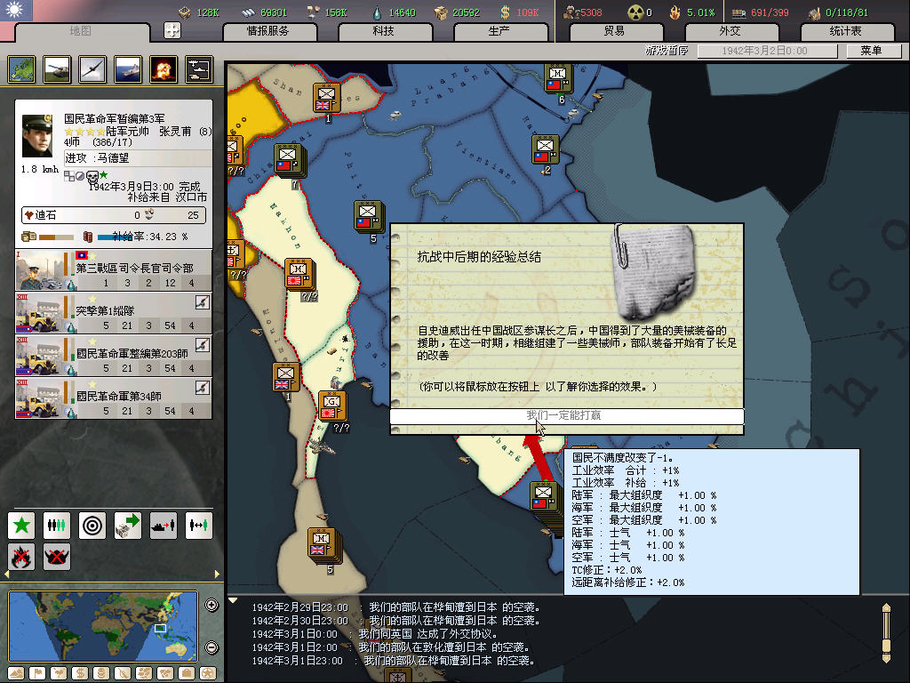Click the bullseye target button
Screen dimensions: 910x683
click(92, 526)
